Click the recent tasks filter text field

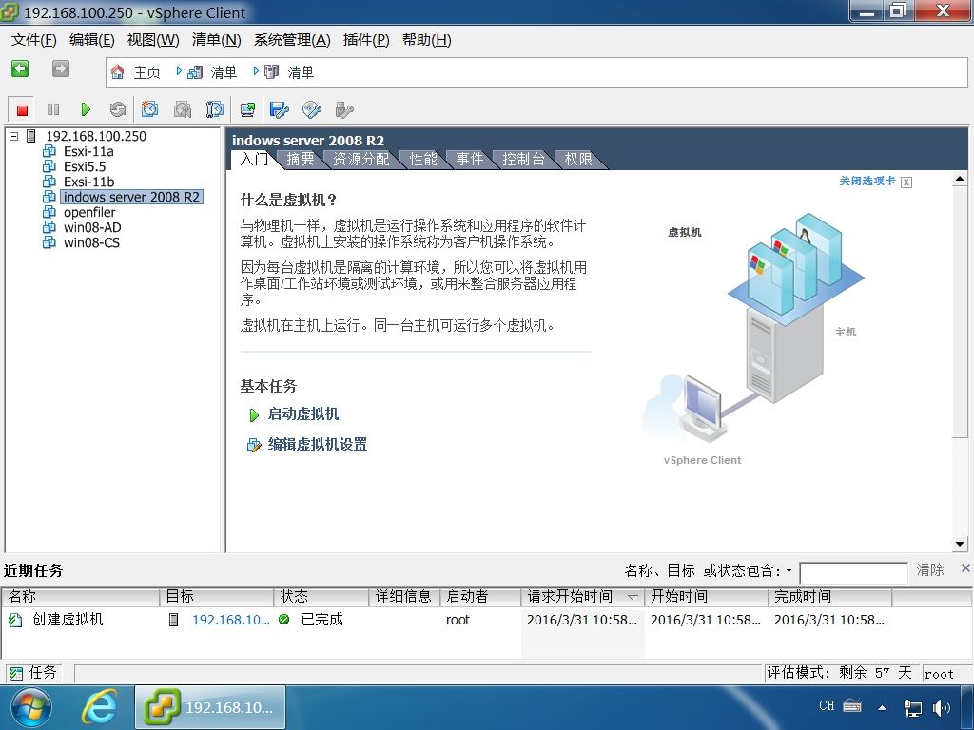pos(853,572)
